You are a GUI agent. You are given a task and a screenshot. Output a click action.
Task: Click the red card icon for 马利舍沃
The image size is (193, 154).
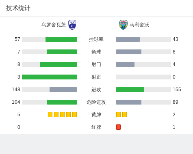coord(118,127)
